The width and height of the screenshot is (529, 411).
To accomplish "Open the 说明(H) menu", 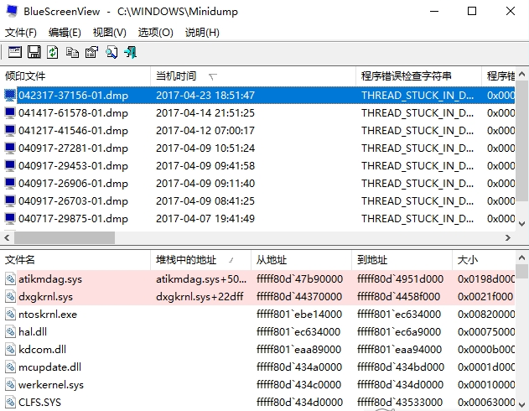I will coord(202,33).
